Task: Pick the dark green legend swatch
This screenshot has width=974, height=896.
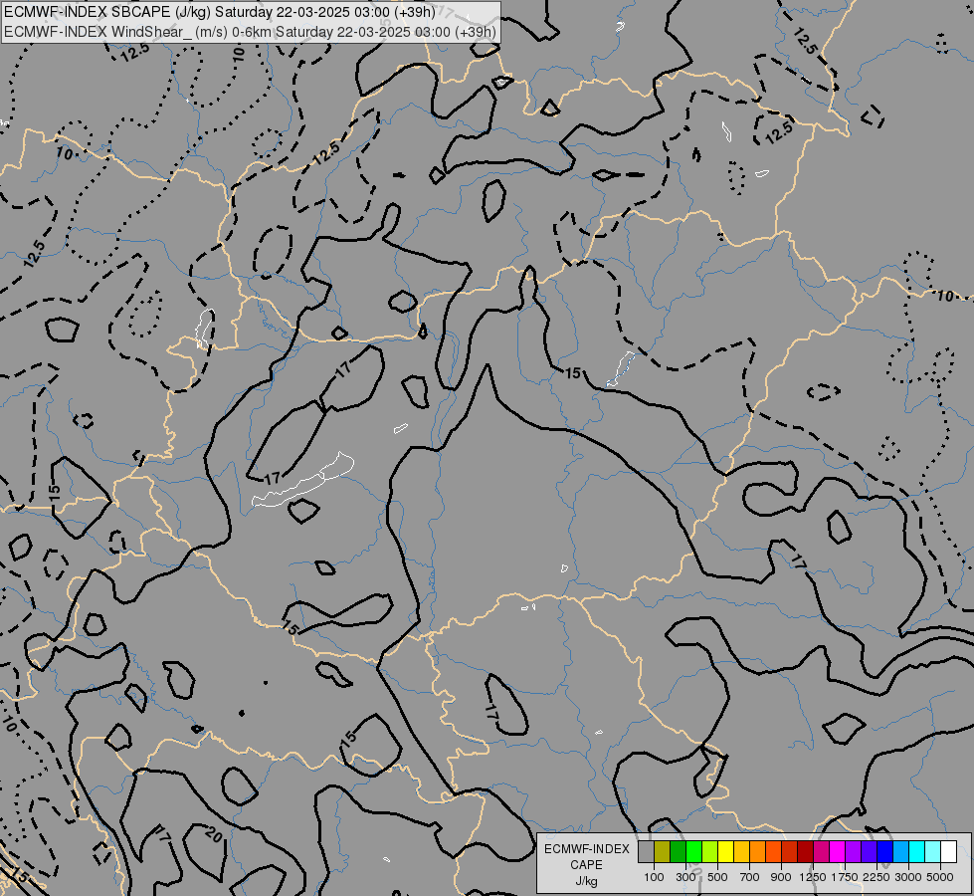Action: coord(679,852)
